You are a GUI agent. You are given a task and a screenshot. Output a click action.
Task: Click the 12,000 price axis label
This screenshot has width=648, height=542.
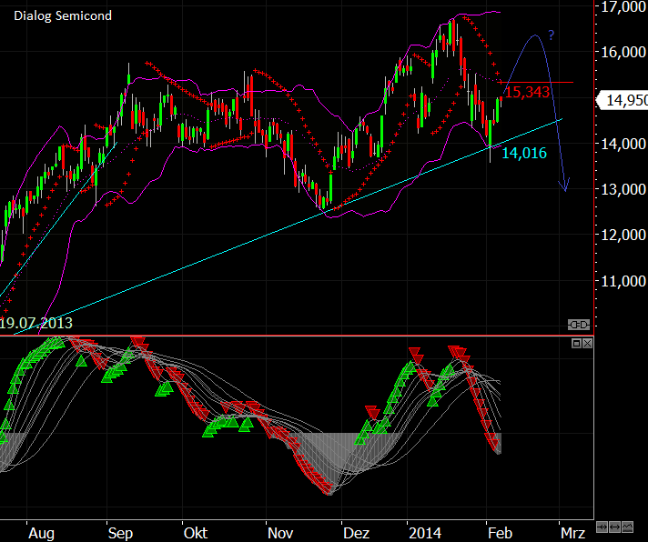623,235
